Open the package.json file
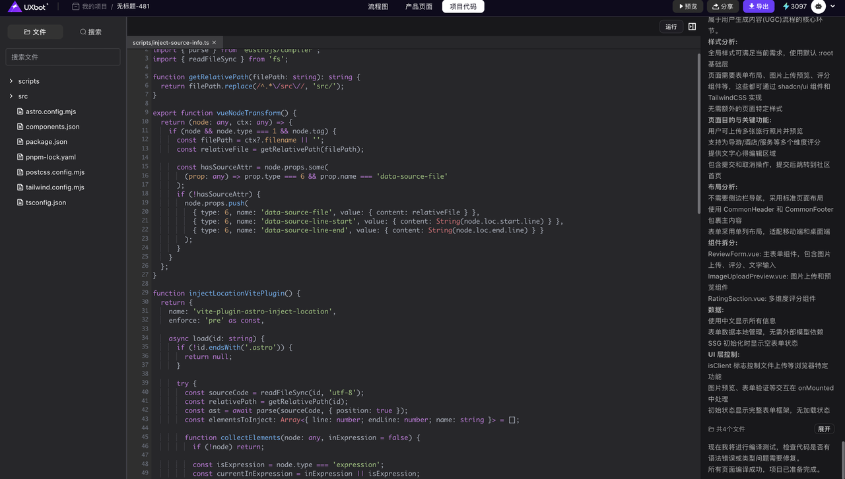Screen dimensions: 845x479 pos(46,142)
